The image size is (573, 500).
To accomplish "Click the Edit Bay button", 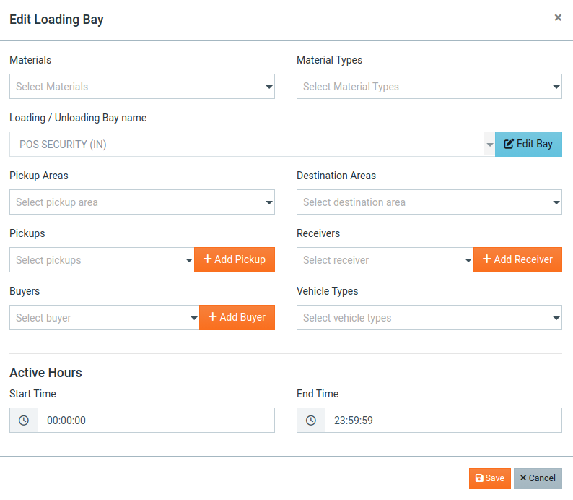I will click(528, 144).
